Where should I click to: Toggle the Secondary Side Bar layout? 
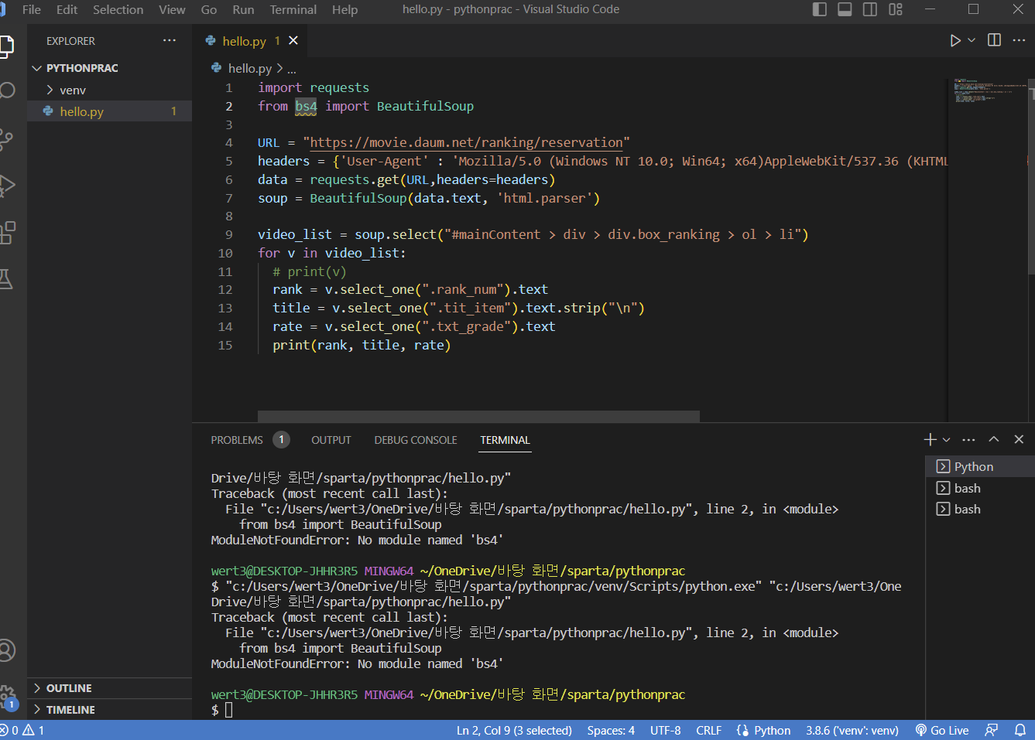pos(870,9)
